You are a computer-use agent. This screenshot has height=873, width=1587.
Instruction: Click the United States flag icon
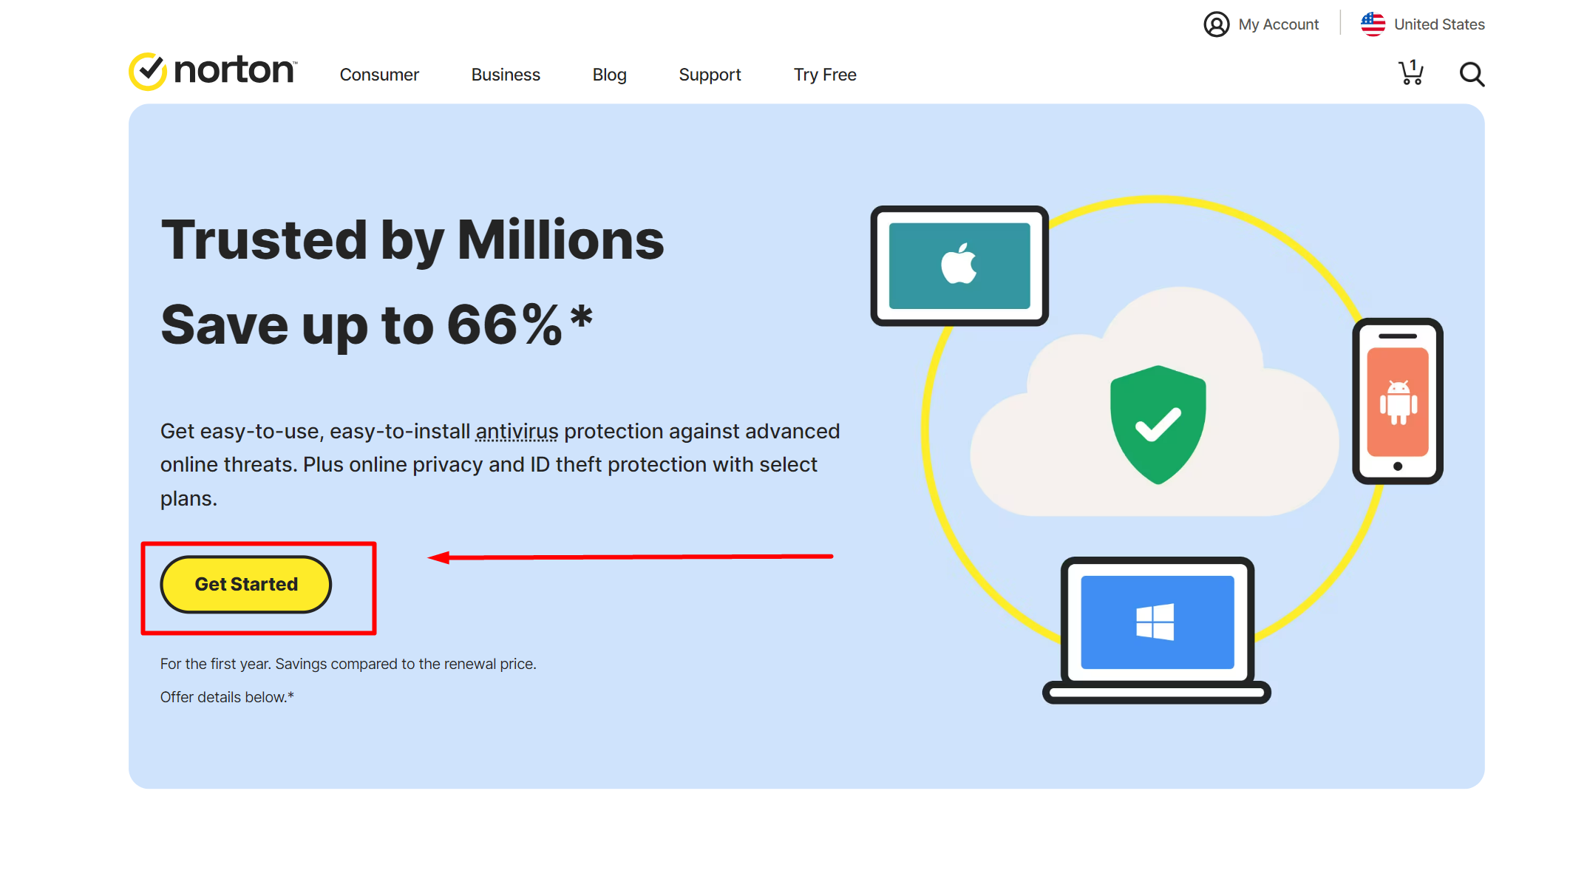1373,24
